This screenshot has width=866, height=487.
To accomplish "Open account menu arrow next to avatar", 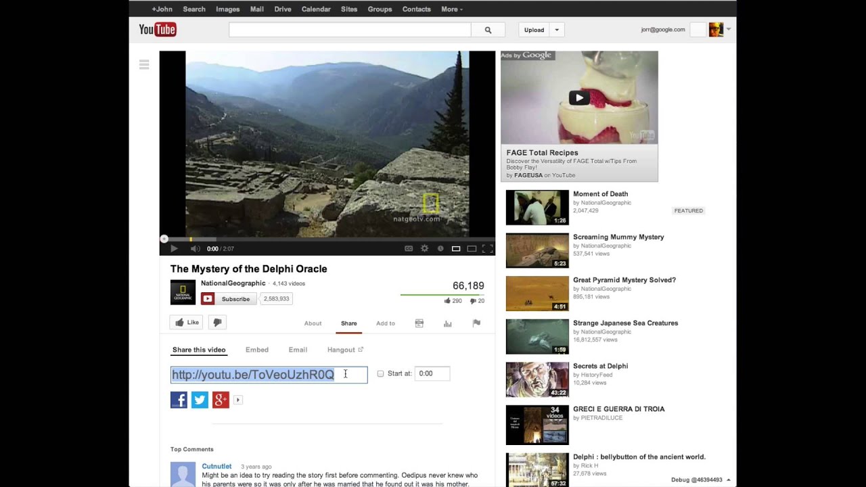I will [729, 30].
